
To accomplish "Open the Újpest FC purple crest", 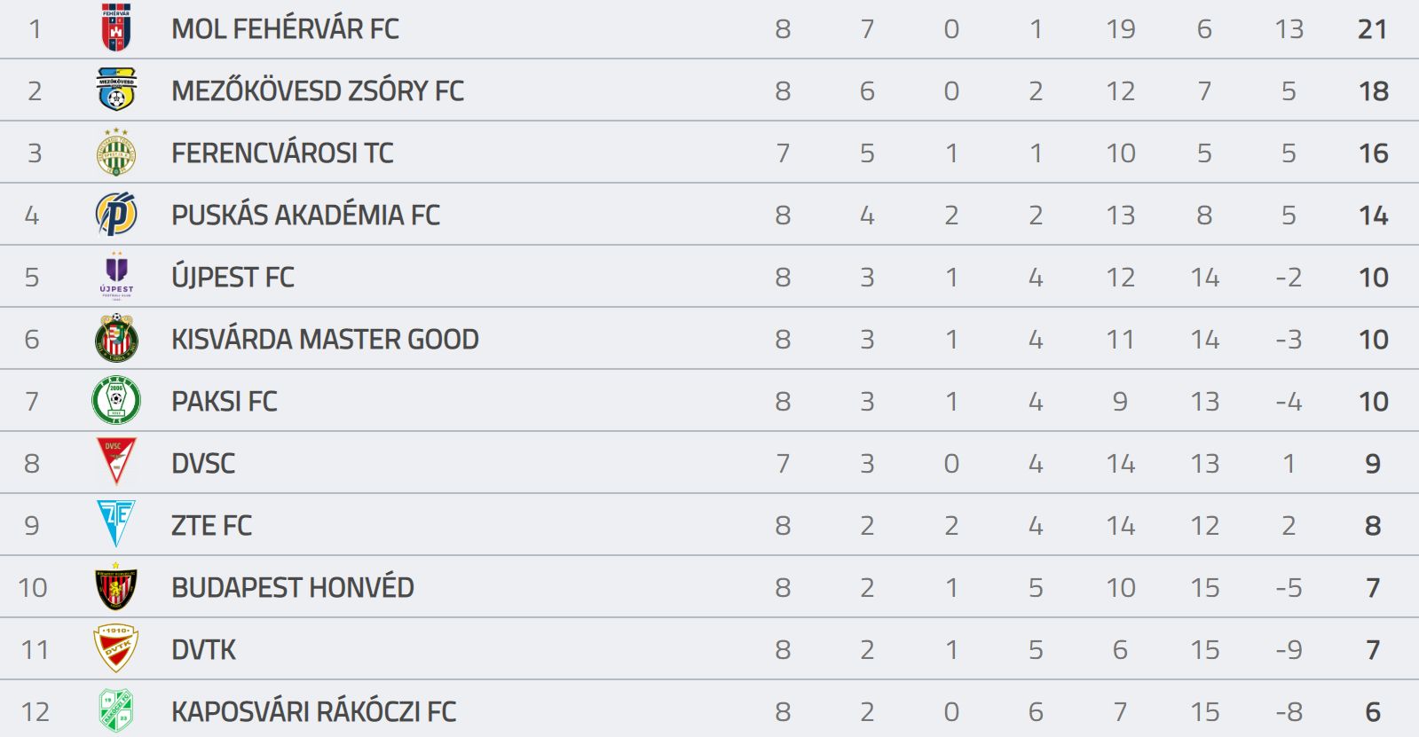I will click(x=116, y=276).
